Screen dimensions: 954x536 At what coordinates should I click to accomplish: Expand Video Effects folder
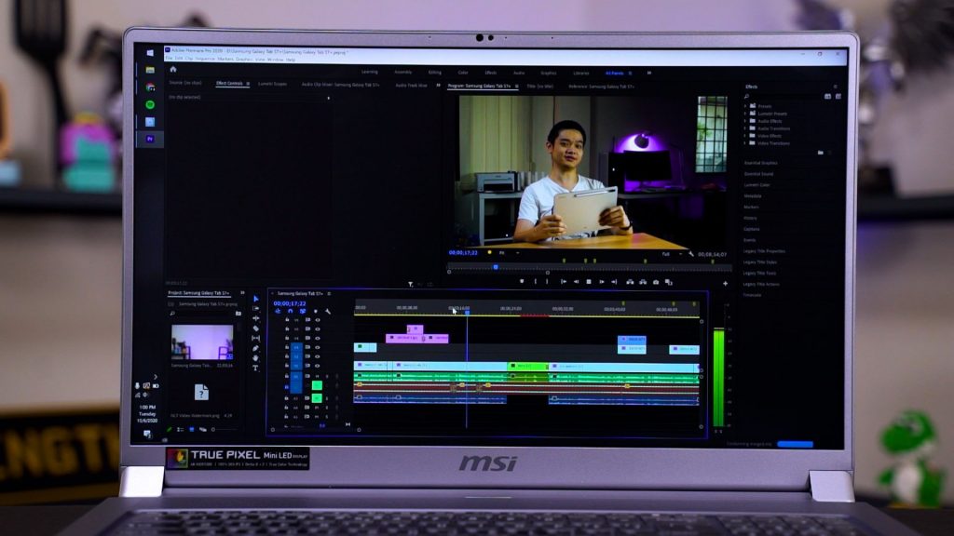[x=745, y=136]
